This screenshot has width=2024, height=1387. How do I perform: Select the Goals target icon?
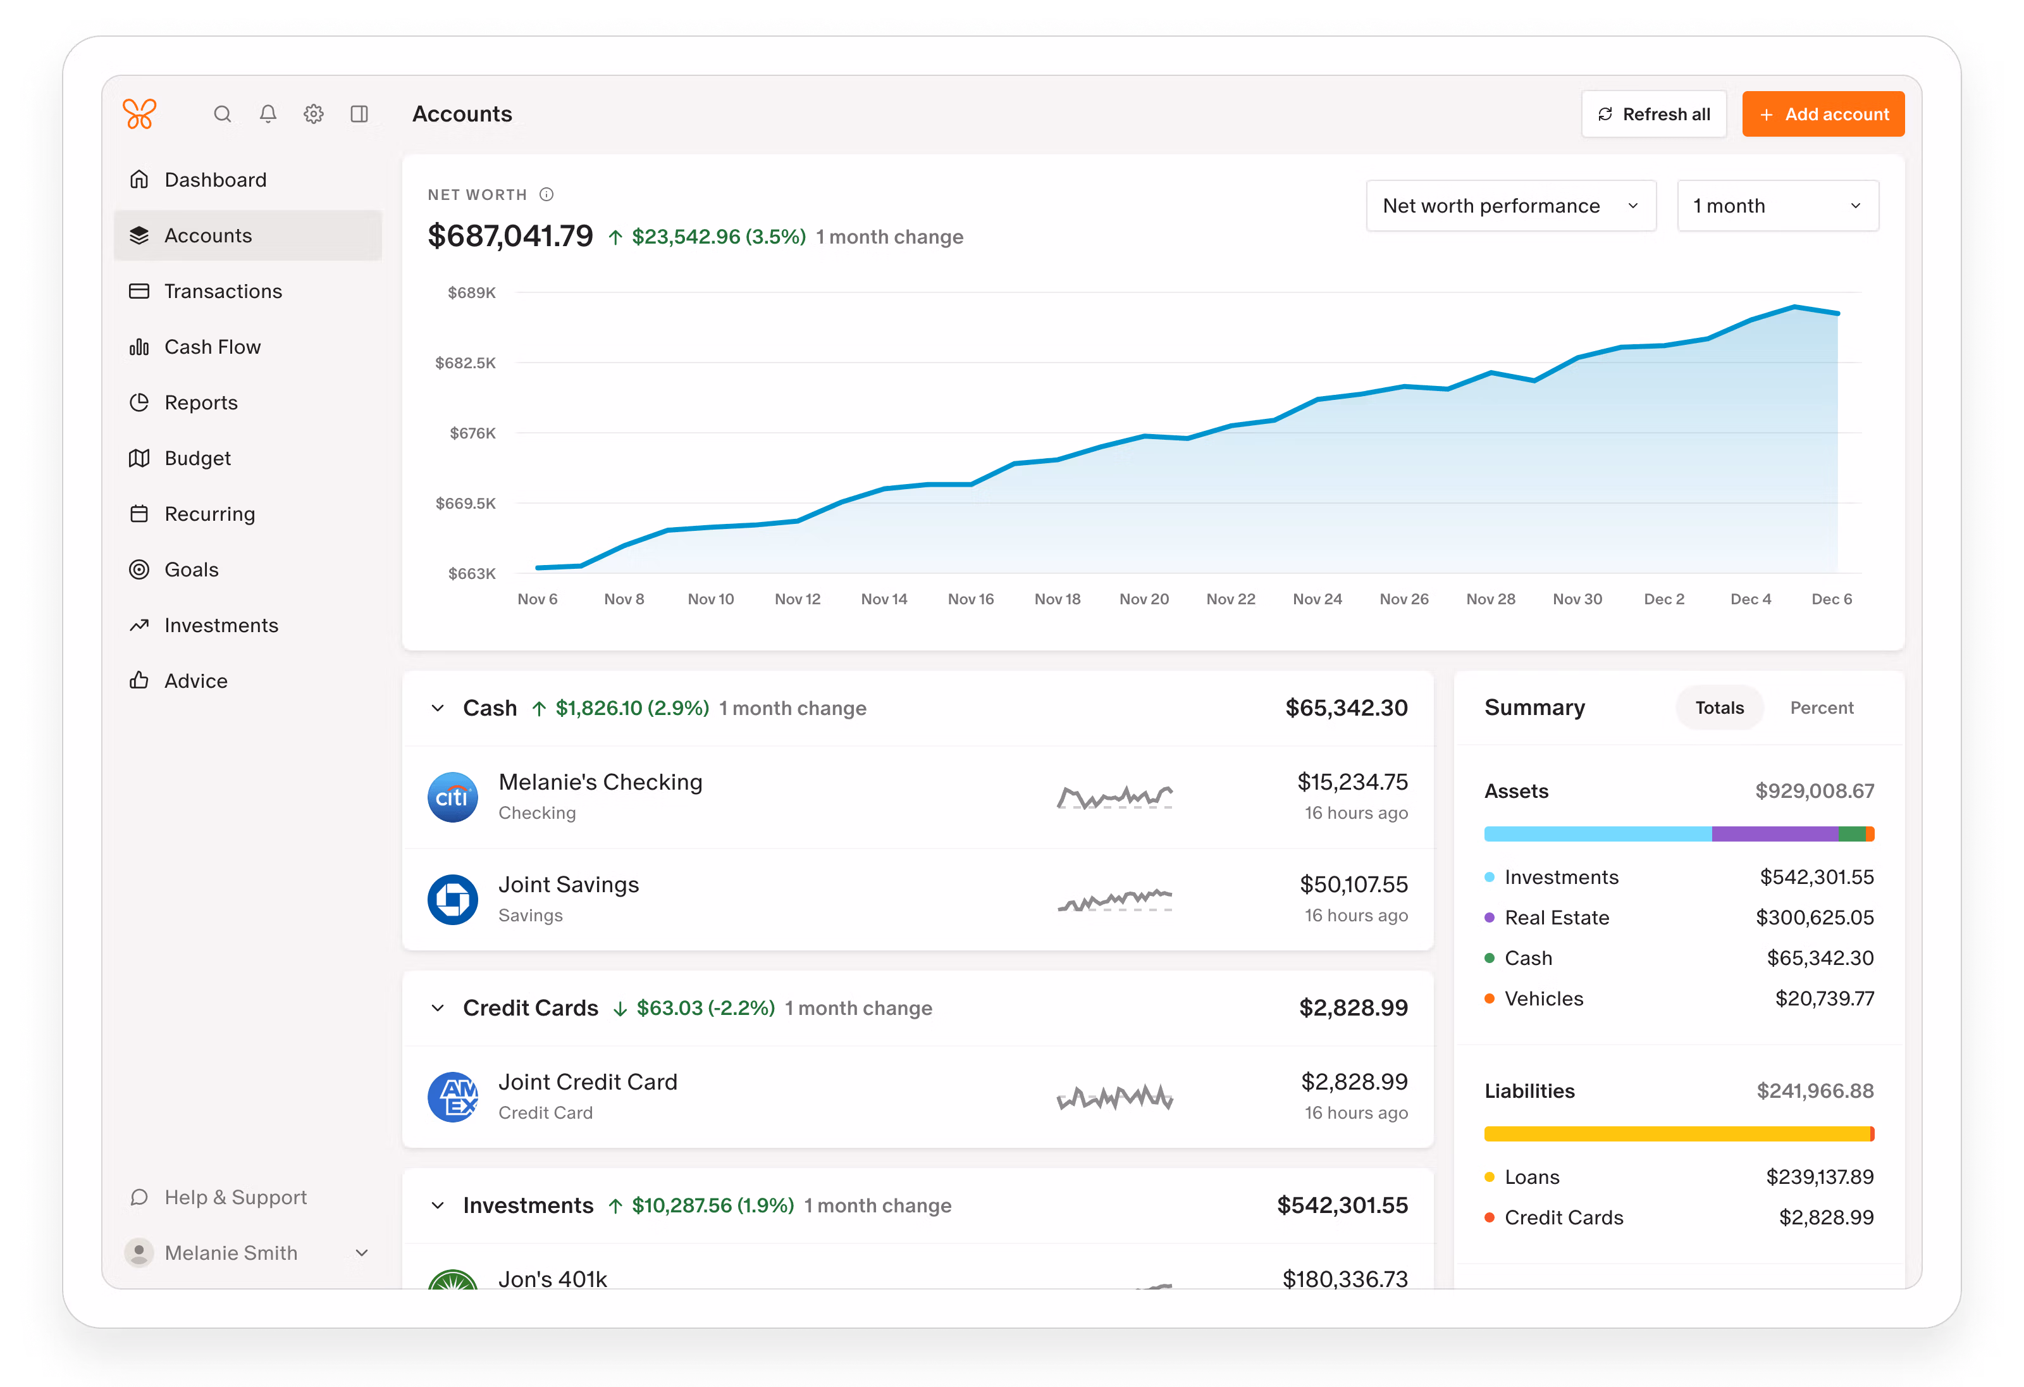pos(140,569)
